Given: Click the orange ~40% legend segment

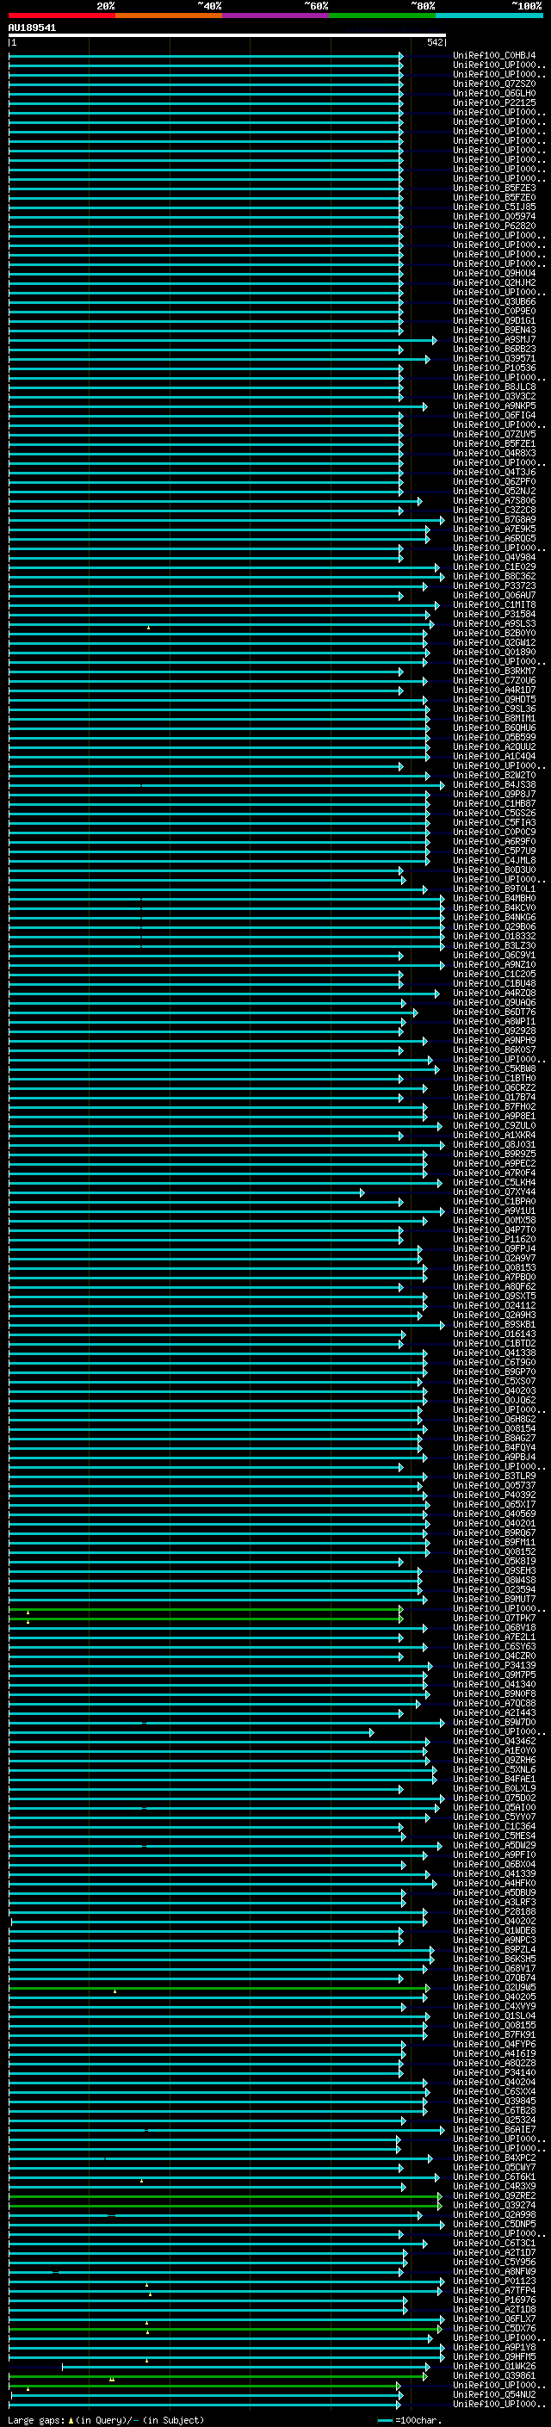Looking at the screenshot, I should click(x=169, y=16).
